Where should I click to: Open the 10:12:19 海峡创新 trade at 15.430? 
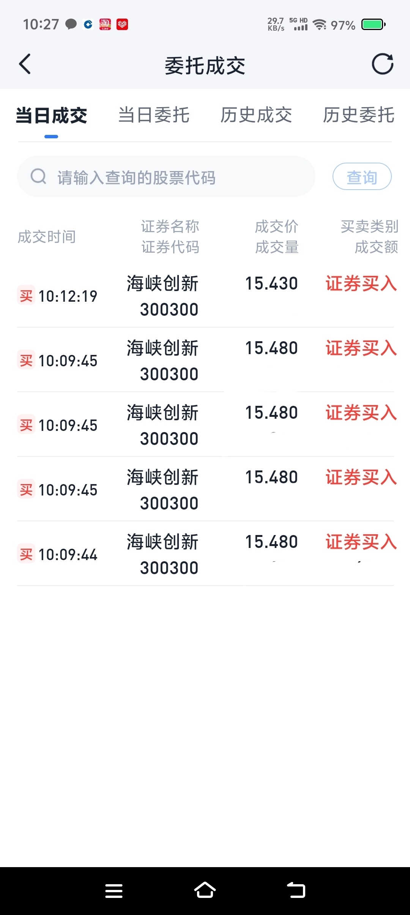205,295
